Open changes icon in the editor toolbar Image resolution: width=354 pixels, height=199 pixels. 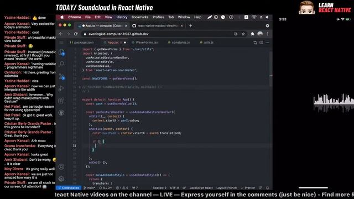(255, 43)
